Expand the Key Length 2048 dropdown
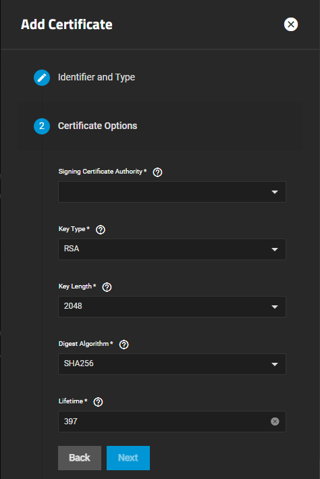 tap(172, 307)
